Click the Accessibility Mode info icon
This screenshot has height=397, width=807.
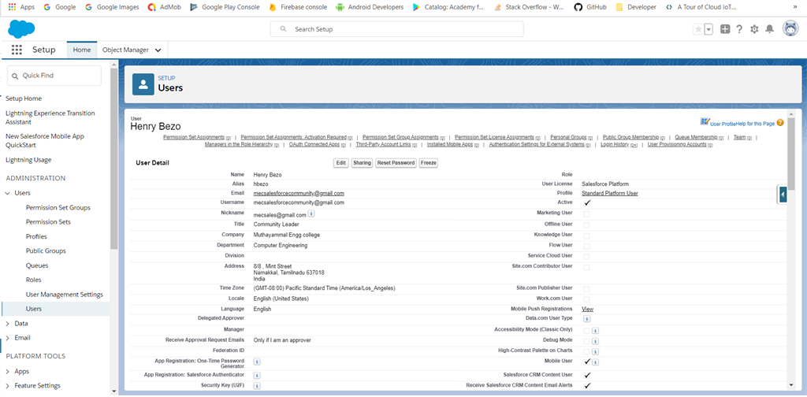point(595,331)
